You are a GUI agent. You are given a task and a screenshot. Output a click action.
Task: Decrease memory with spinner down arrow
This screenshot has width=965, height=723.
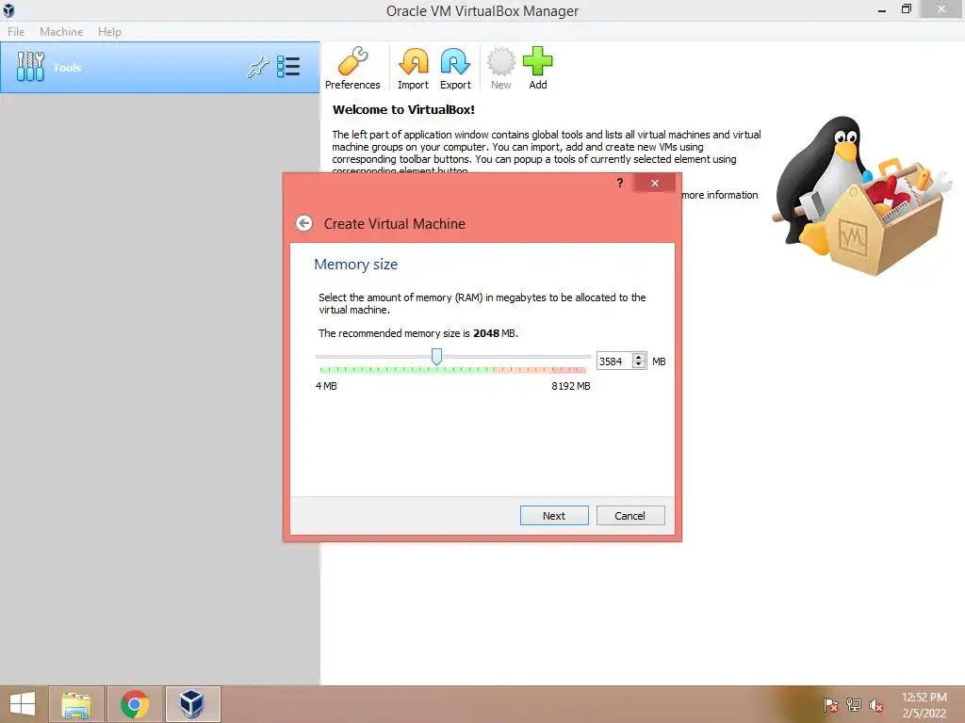point(639,365)
